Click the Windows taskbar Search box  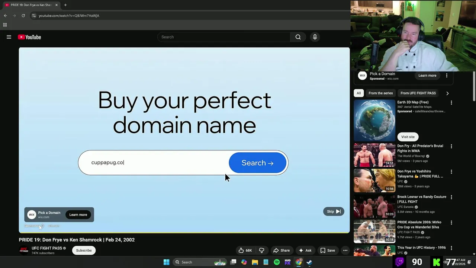200,262
